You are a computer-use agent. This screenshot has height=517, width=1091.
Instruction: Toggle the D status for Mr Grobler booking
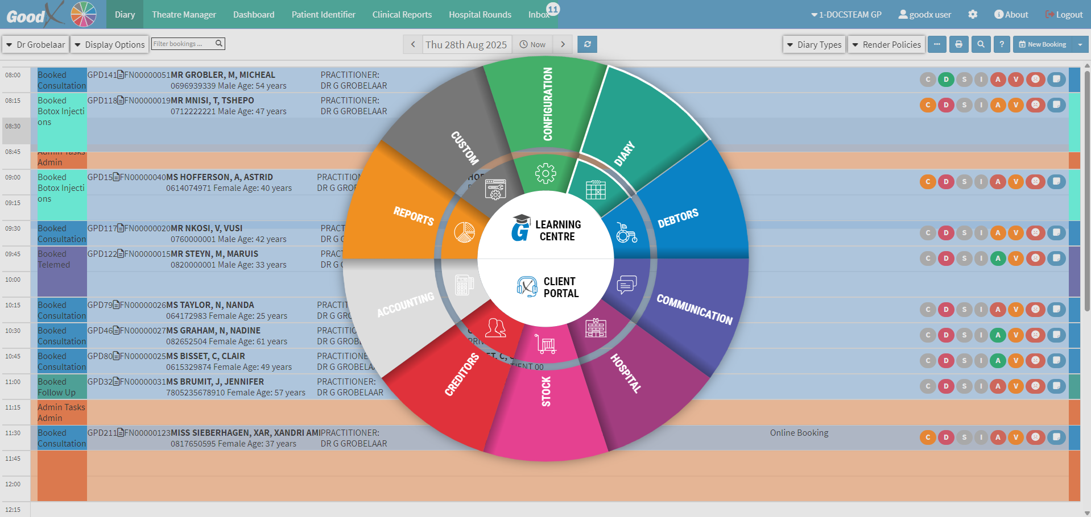946,80
